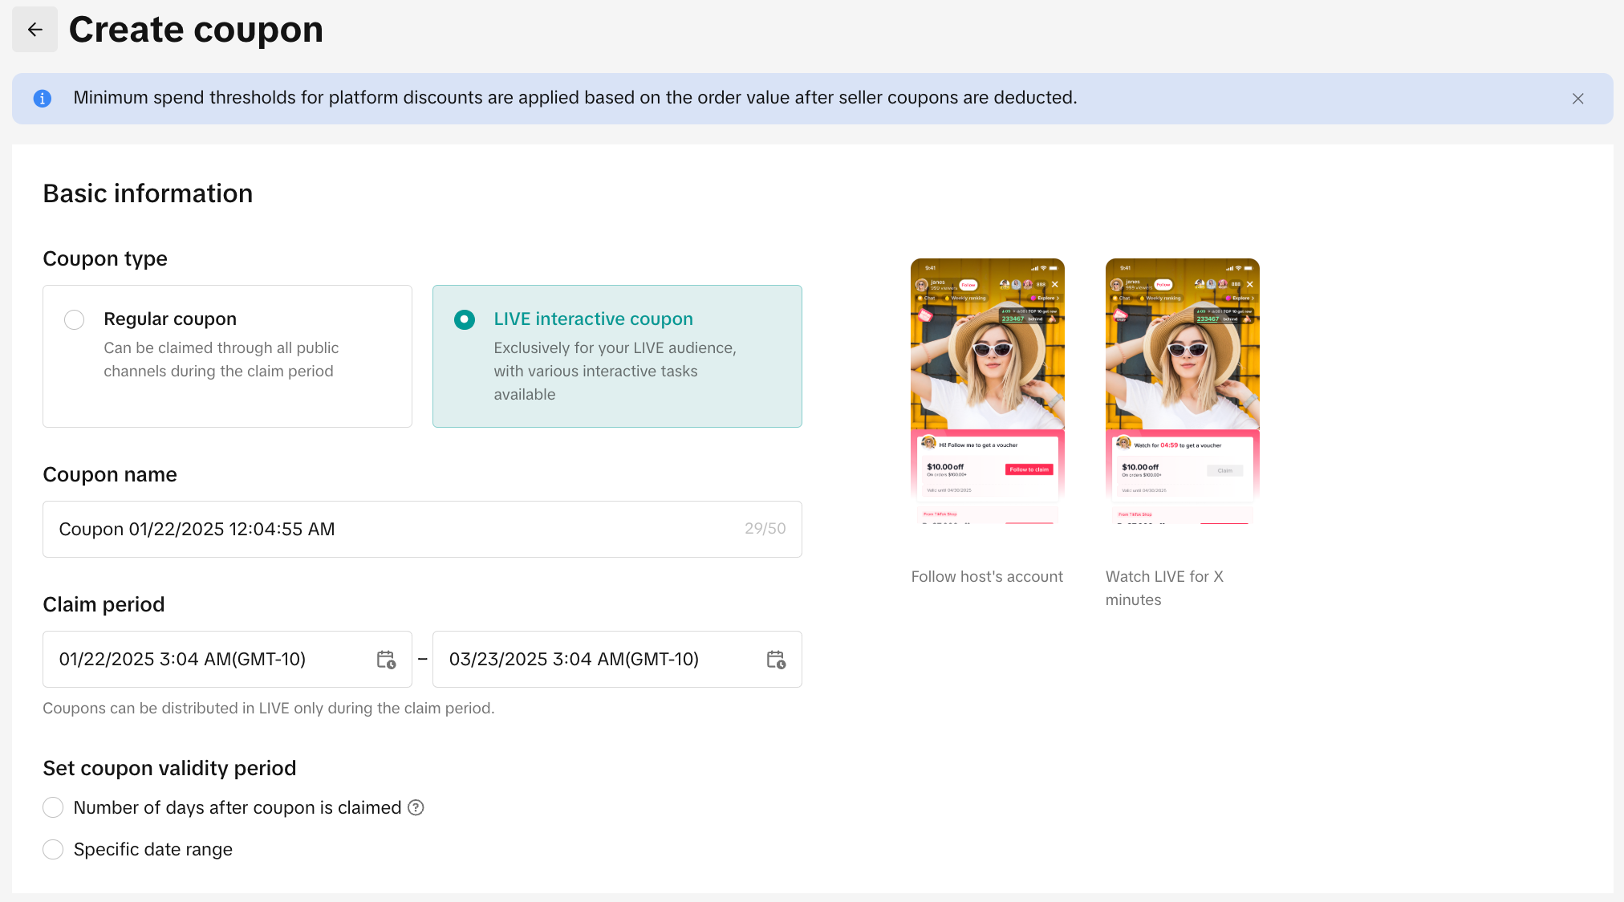Click the back arrow button
Screen dimensions: 1624x902
pos(35,30)
